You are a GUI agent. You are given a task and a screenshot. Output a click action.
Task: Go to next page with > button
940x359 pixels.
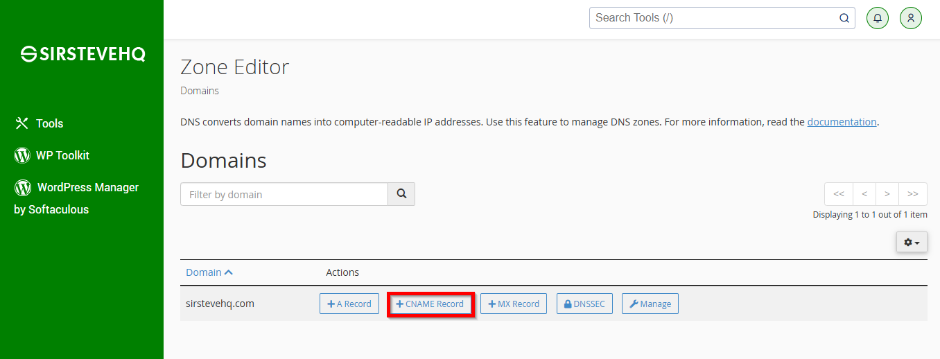click(887, 194)
